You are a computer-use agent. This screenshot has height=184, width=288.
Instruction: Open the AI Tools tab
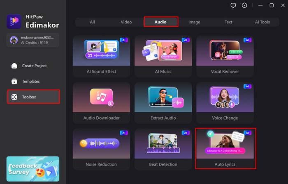(262, 22)
